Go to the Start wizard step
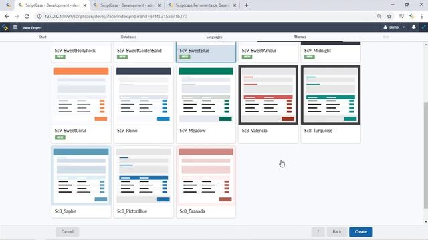The width and height of the screenshot is (428, 240). 43,37
